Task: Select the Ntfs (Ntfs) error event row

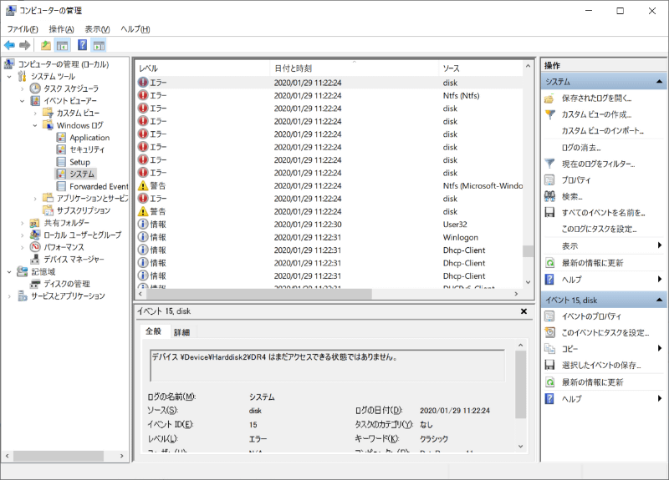Action: [x=329, y=95]
